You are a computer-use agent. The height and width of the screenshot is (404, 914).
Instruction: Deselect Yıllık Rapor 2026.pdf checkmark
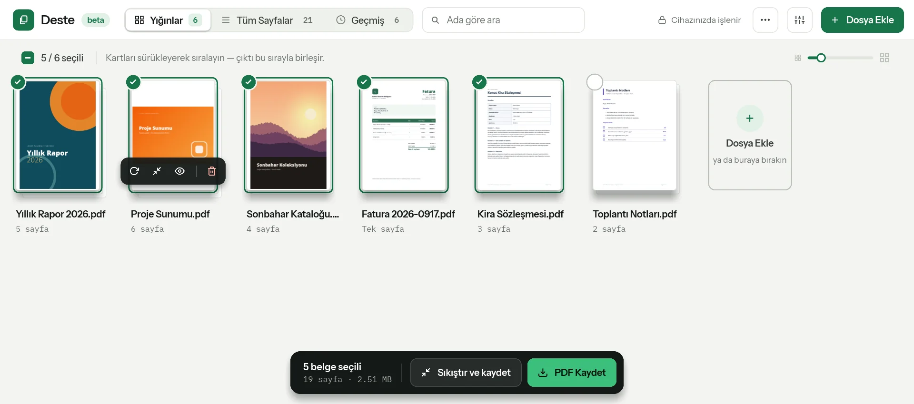coord(18,82)
